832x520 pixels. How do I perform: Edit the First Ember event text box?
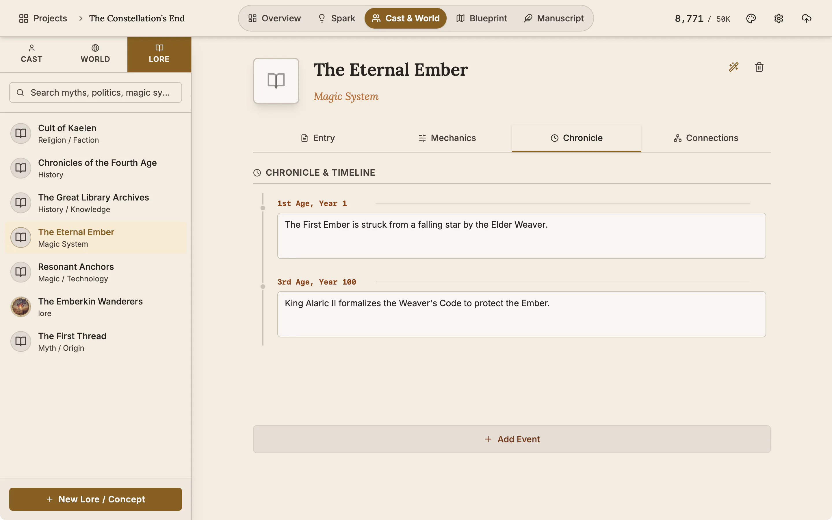tap(521, 235)
